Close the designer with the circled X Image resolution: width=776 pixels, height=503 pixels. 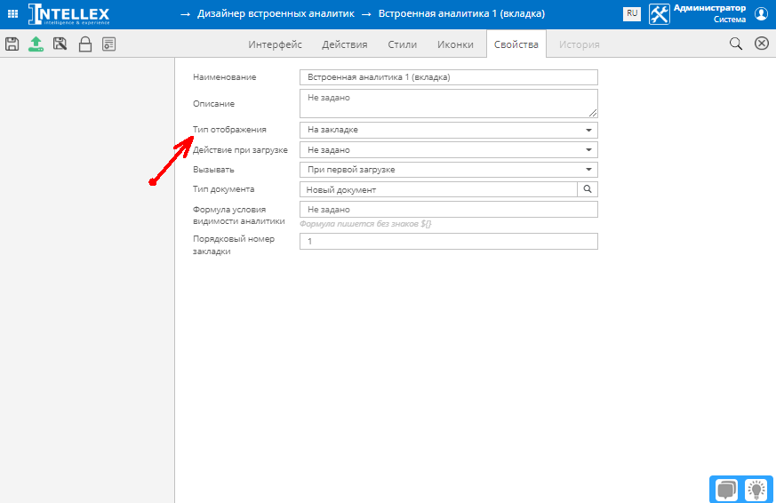click(x=762, y=44)
